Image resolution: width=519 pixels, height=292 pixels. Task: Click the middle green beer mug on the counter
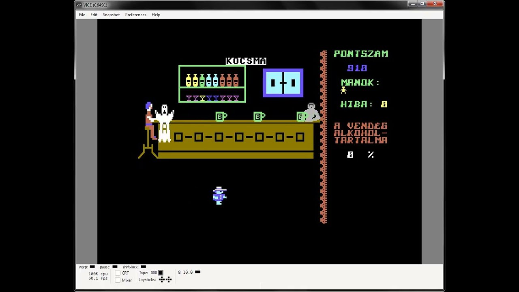click(259, 117)
